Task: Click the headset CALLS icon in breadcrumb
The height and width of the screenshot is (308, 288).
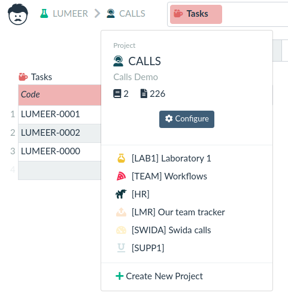Action: (111, 14)
